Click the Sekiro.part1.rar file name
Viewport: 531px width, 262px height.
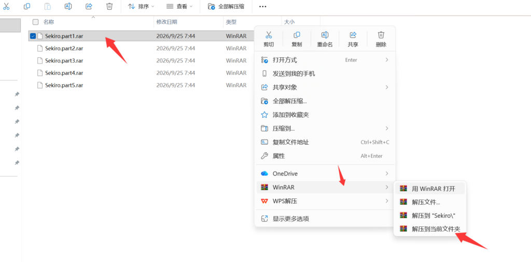click(x=64, y=36)
